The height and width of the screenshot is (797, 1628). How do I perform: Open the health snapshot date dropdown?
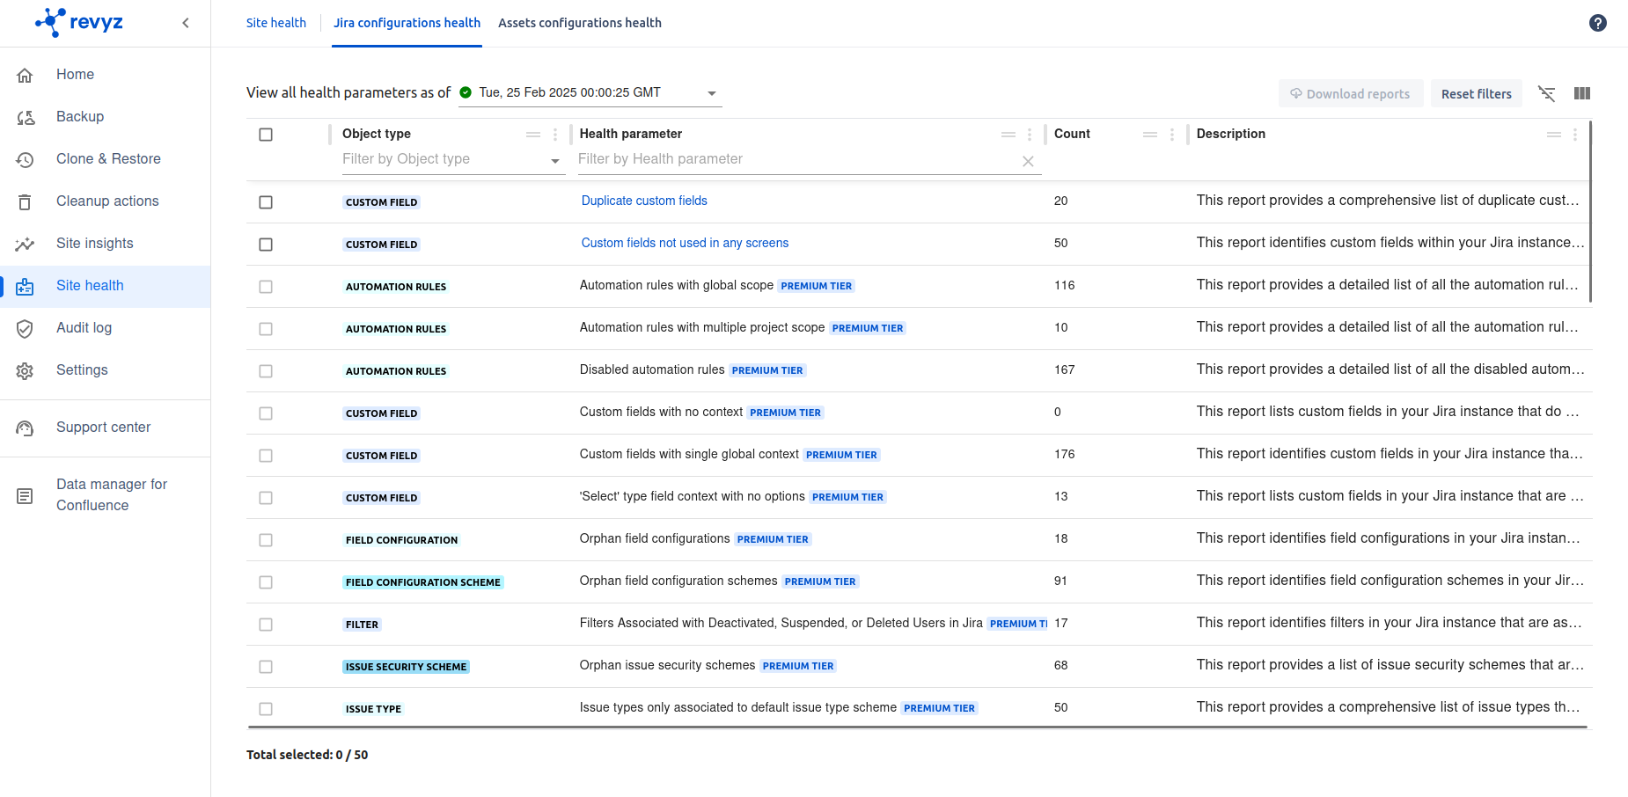(711, 93)
